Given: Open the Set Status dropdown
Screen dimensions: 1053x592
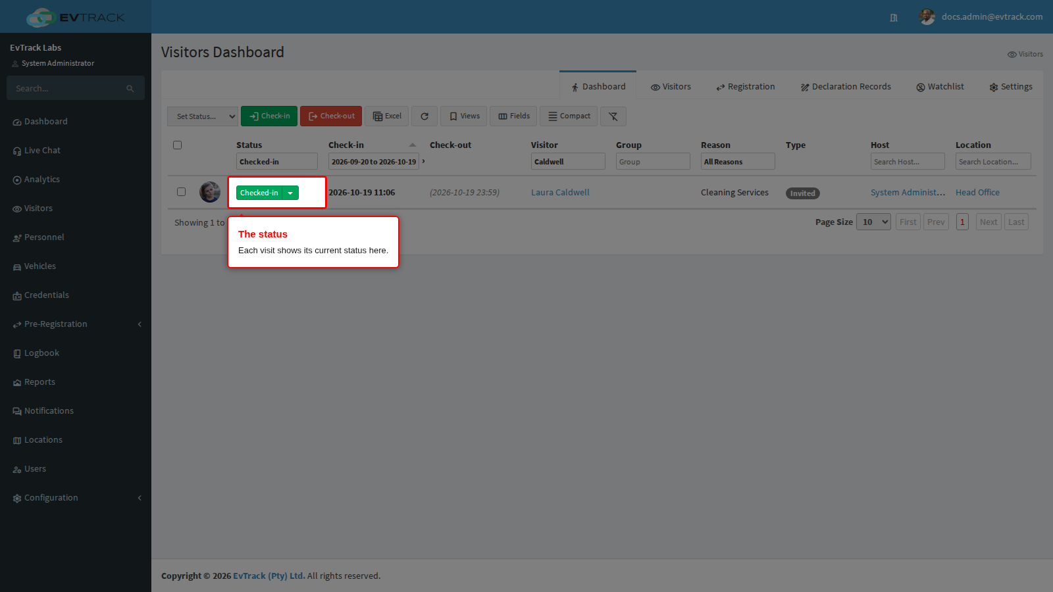Looking at the screenshot, I should [x=203, y=116].
